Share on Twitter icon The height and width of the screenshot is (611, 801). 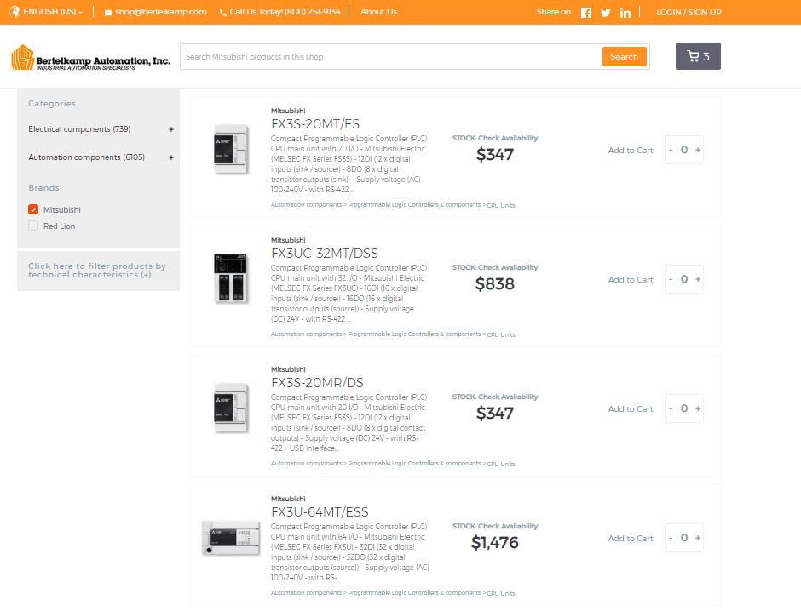pyautogui.click(x=606, y=12)
